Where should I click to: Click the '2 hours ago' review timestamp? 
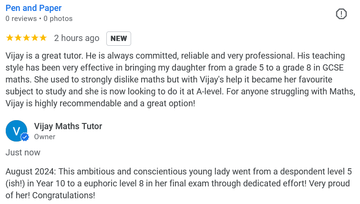(77, 38)
